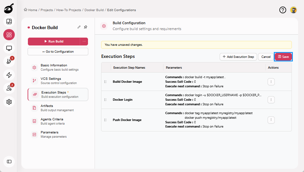Click the Run Build button
Viewport: 304px width, 172px height.
pyautogui.click(x=54, y=41)
